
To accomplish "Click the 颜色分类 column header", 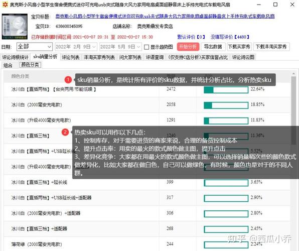I will 20,76.
